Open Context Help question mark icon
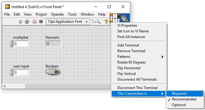205x110 pixels. (x=106, y=22)
